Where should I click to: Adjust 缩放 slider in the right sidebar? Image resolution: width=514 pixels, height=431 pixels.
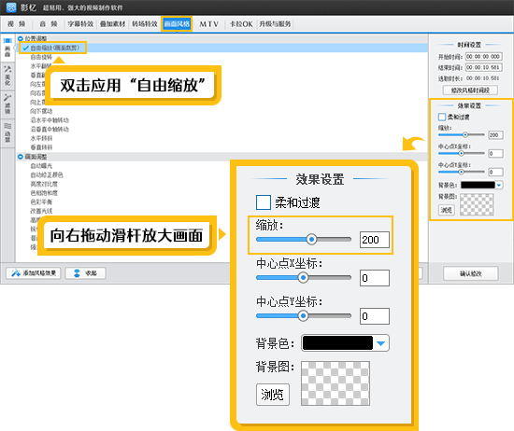pyautogui.click(x=462, y=135)
